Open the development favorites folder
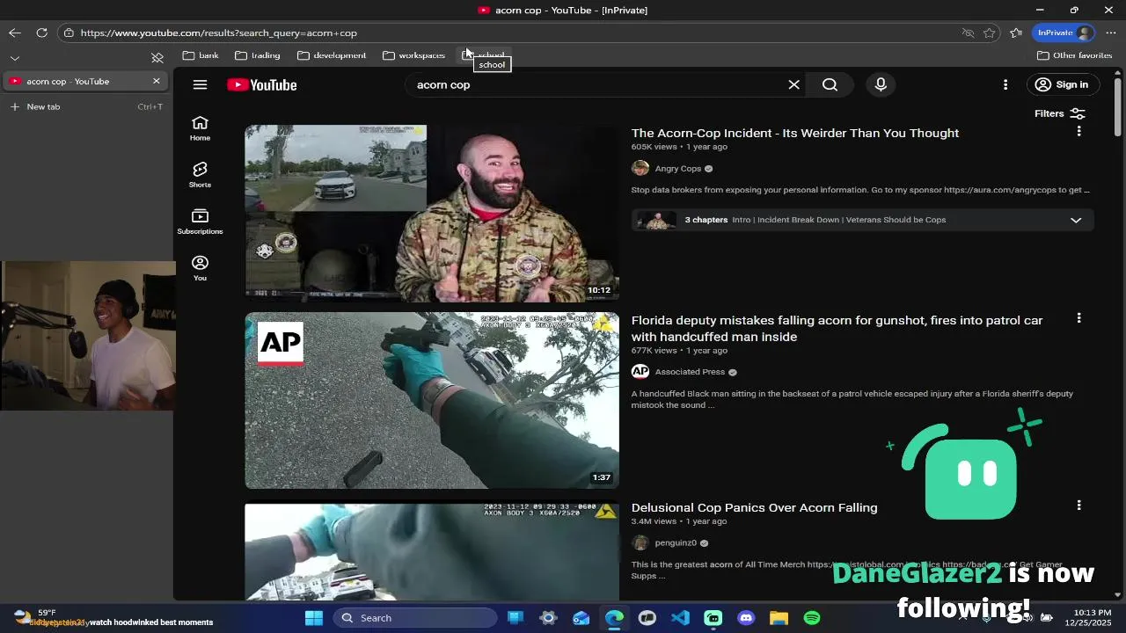 tap(332, 55)
